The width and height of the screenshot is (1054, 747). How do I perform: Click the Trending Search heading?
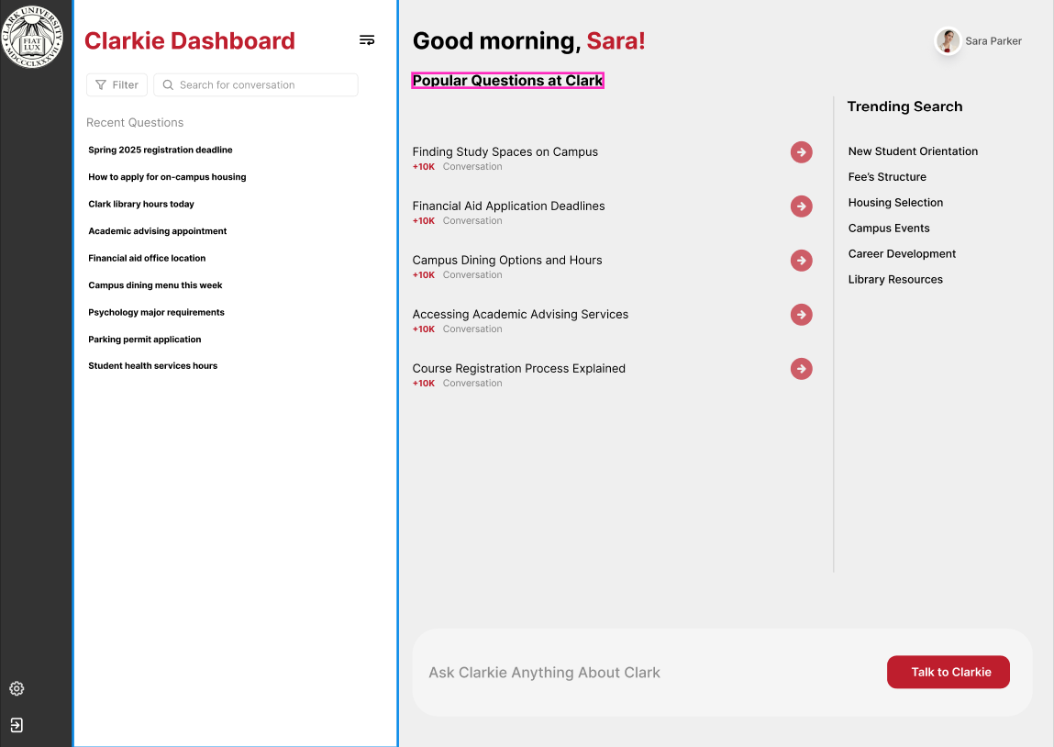(x=904, y=106)
